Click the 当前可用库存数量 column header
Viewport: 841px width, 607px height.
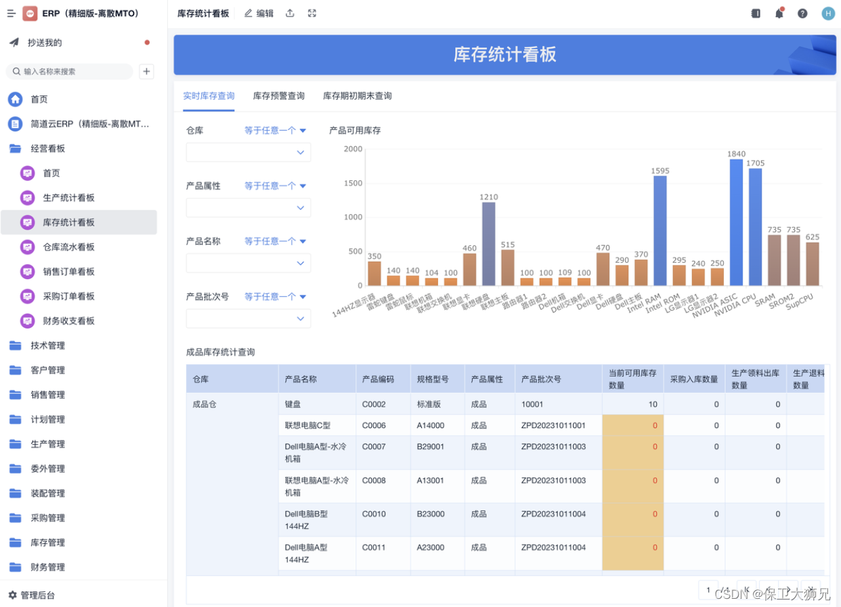[x=632, y=379]
